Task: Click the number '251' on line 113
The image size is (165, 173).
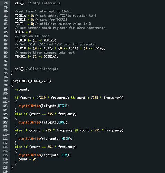Action: 50,147
